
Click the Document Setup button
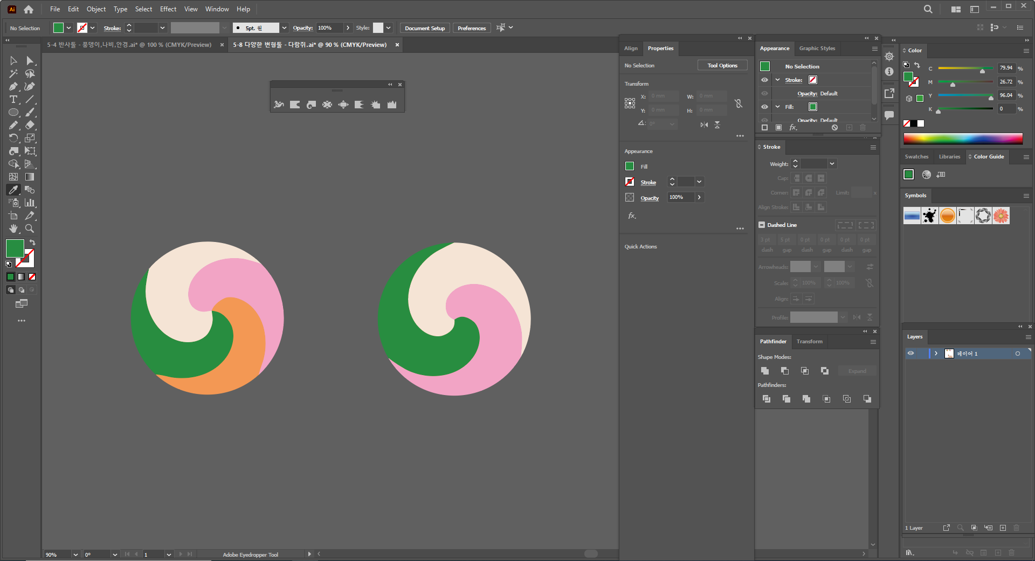pyautogui.click(x=425, y=28)
